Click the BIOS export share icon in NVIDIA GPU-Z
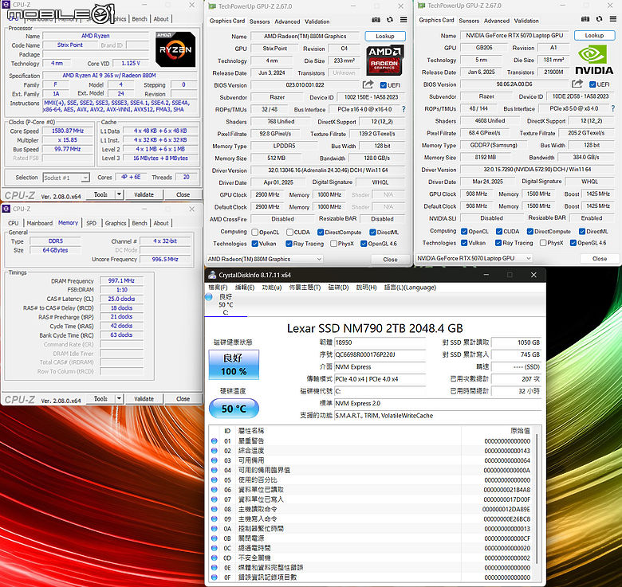Screen dimensions: 622x587 [577, 84]
